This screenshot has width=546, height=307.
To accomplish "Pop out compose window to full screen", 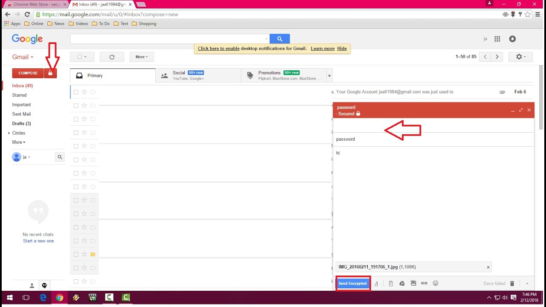I will 521,110.
